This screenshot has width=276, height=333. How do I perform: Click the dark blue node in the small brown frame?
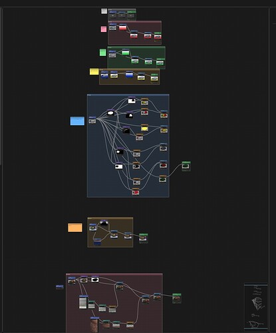click(x=97, y=242)
